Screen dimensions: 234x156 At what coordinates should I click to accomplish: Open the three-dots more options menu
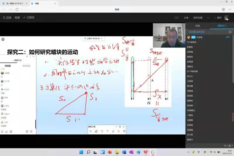click(208, 18)
